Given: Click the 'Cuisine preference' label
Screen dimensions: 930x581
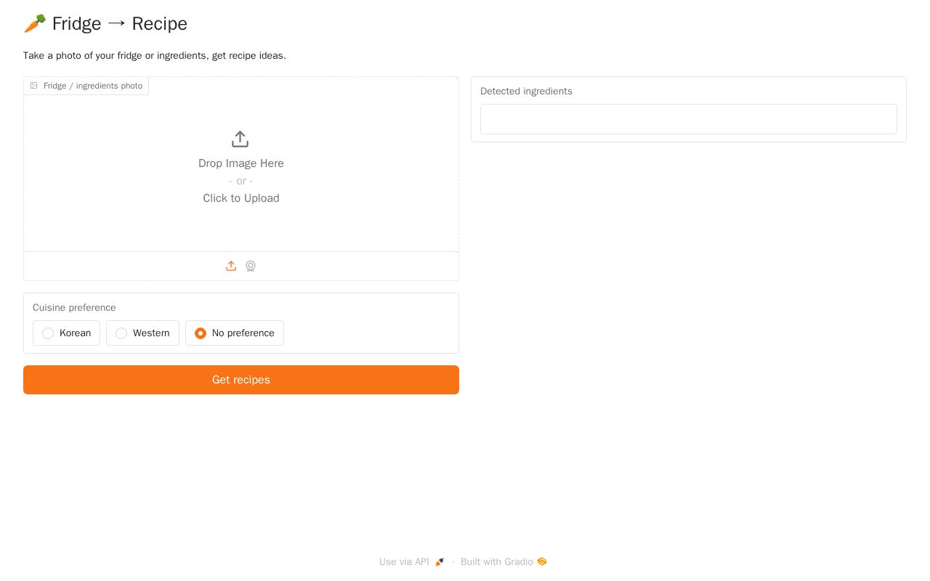Looking at the screenshot, I should (x=74, y=308).
